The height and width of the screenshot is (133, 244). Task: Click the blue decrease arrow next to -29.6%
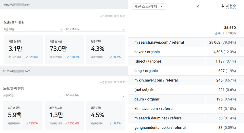[27, 57]
